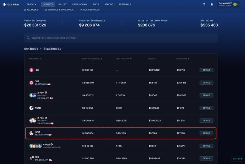This screenshot has height=164, width=245.
Task: Click the CFG 24h volume $38 331
Action: [181, 158]
